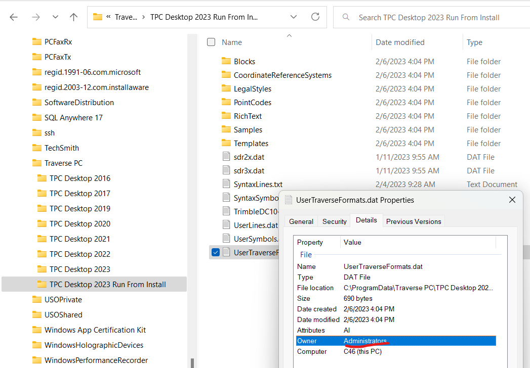Go back with the left arrow button
Image resolution: width=530 pixels, height=368 pixels.
[14, 17]
